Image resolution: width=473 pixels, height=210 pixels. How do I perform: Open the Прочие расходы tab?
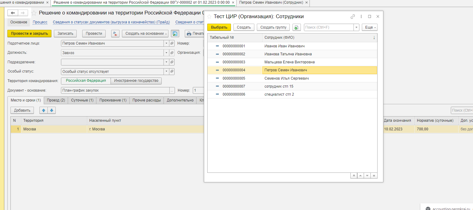(x=147, y=100)
